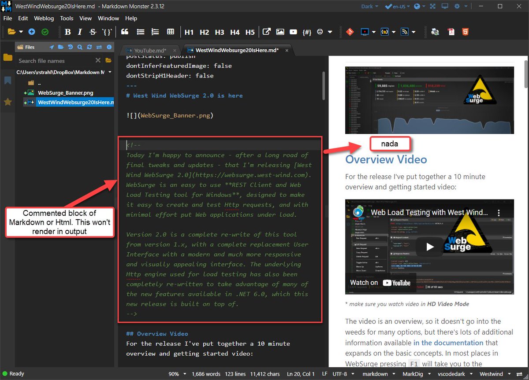Embed a YouTube video from toolbar
The width and height of the screenshot is (529, 380).
293,32
